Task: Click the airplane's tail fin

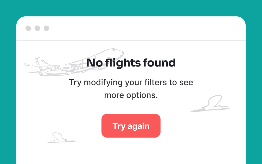Action: 42,61
